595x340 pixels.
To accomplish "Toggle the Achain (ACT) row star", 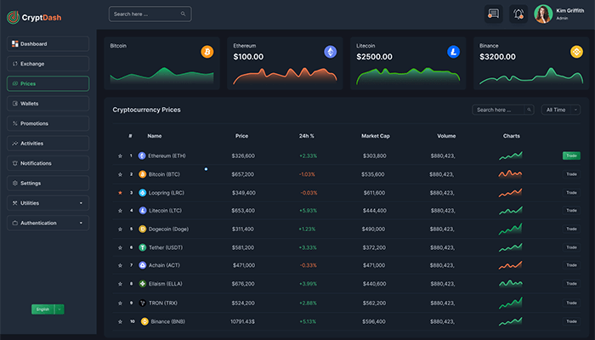I will (120, 265).
